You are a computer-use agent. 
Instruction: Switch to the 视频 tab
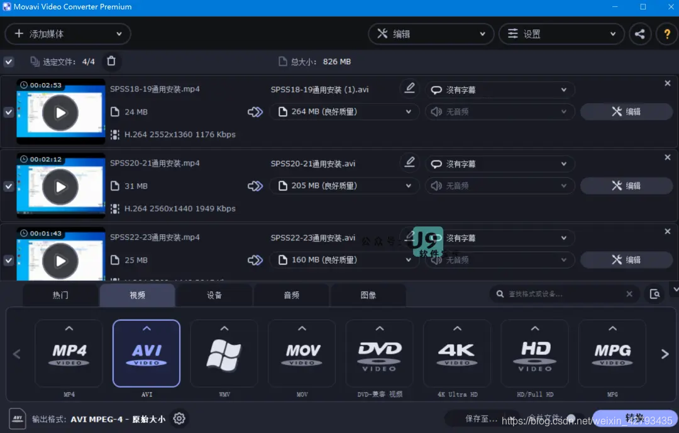[137, 295]
